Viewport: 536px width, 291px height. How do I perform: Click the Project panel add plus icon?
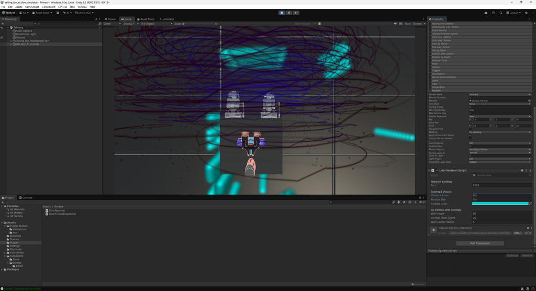pyautogui.click(x=3, y=202)
